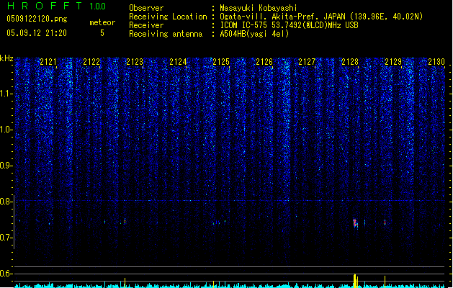Click the "Observer" field label

click(x=146, y=8)
